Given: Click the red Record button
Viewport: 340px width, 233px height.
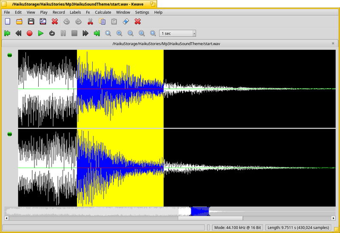Looking at the screenshot, I should click(x=29, y=34).
